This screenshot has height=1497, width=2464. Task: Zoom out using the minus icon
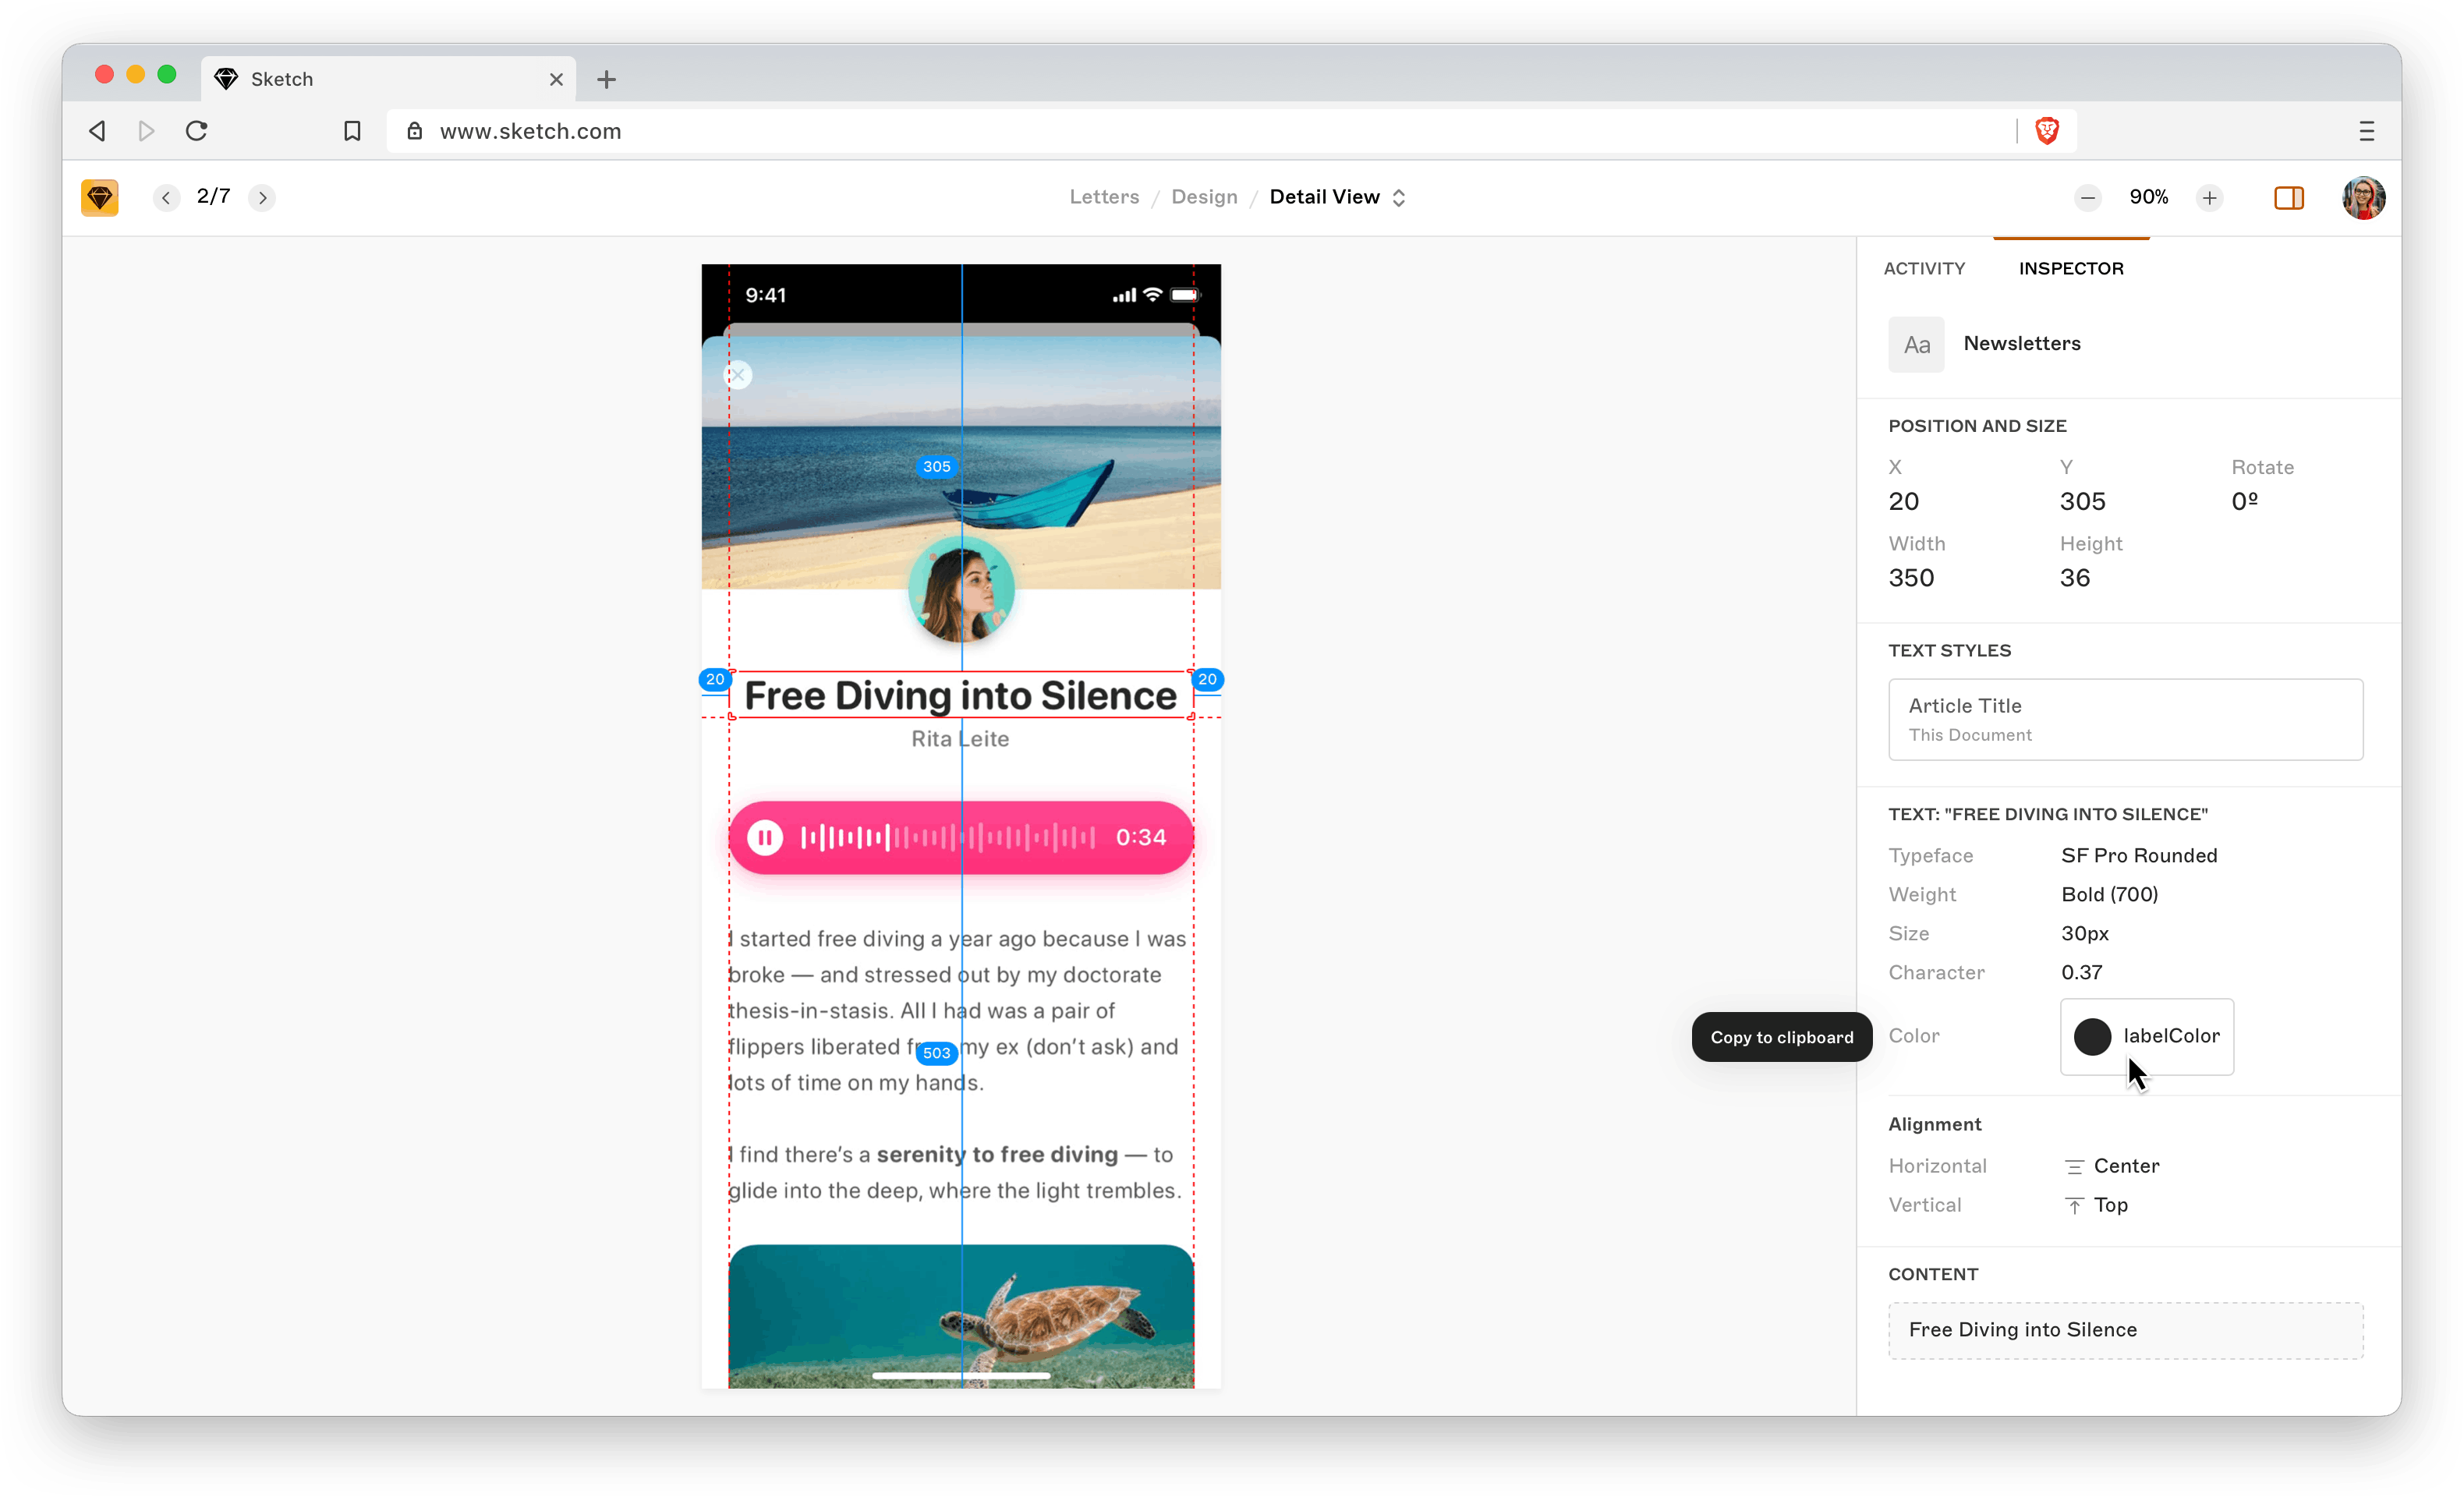tap(2087, 197)
